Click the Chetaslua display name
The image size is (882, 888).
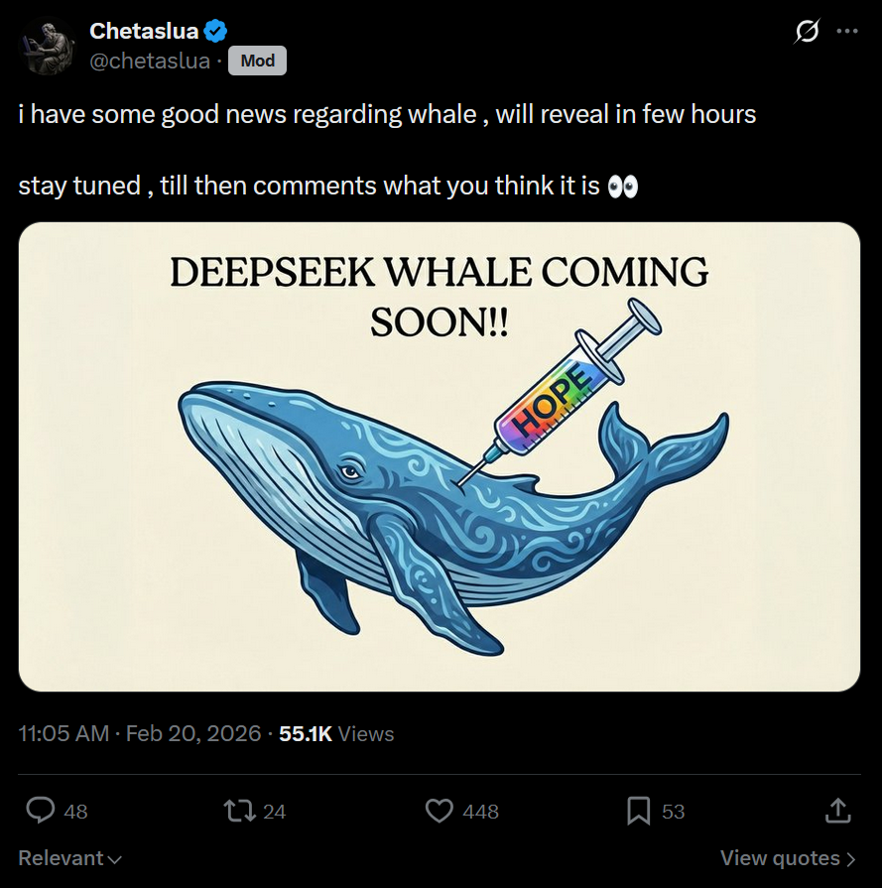tap(144, 31)
